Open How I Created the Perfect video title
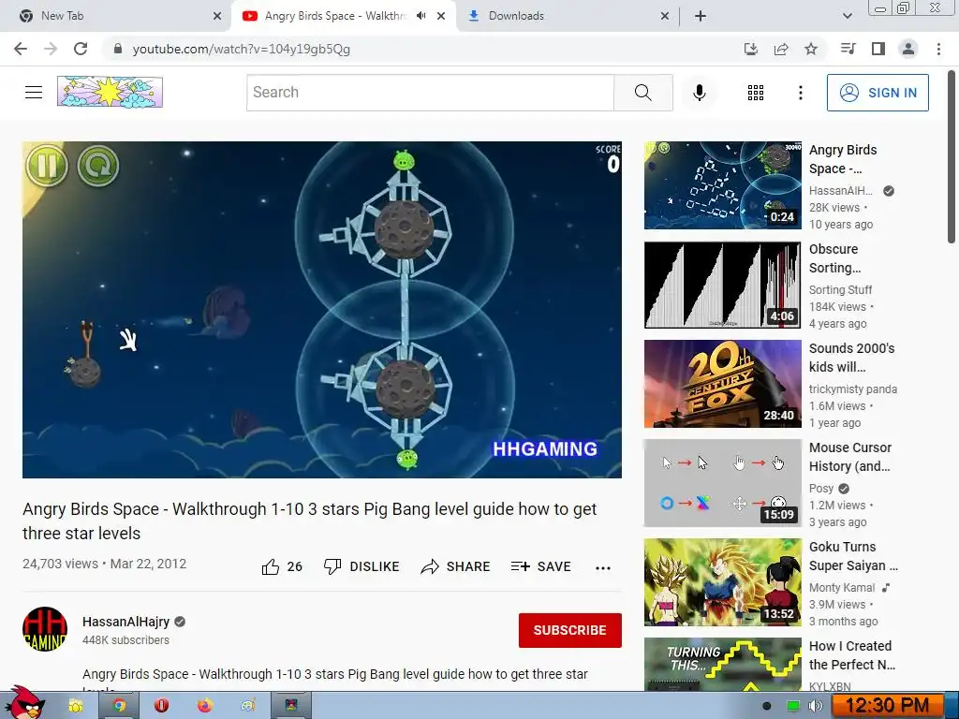This screenshot has width=959, height=719. (x=852, y=655)
